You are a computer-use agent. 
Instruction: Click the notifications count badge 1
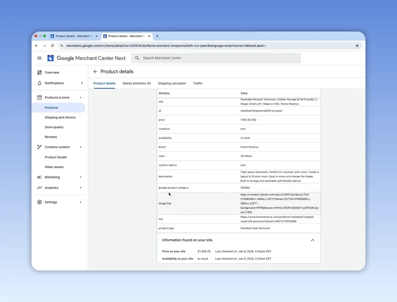point(82,83)
